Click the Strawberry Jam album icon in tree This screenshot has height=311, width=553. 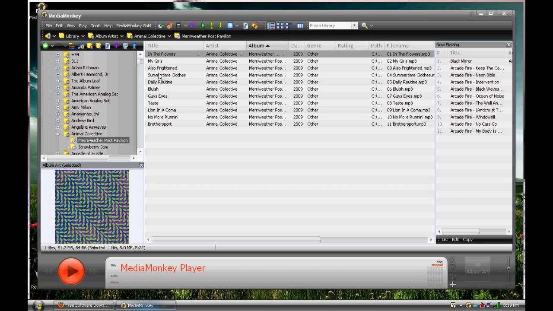click(x=73, y=147)
